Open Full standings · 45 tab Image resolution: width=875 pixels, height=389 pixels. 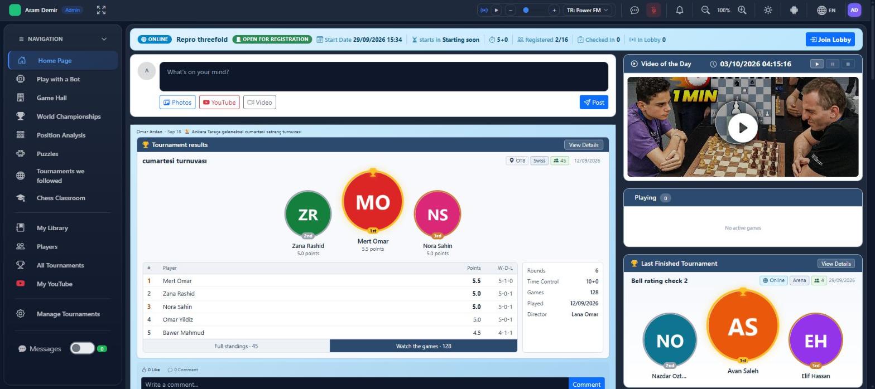[x=236, y=346]
